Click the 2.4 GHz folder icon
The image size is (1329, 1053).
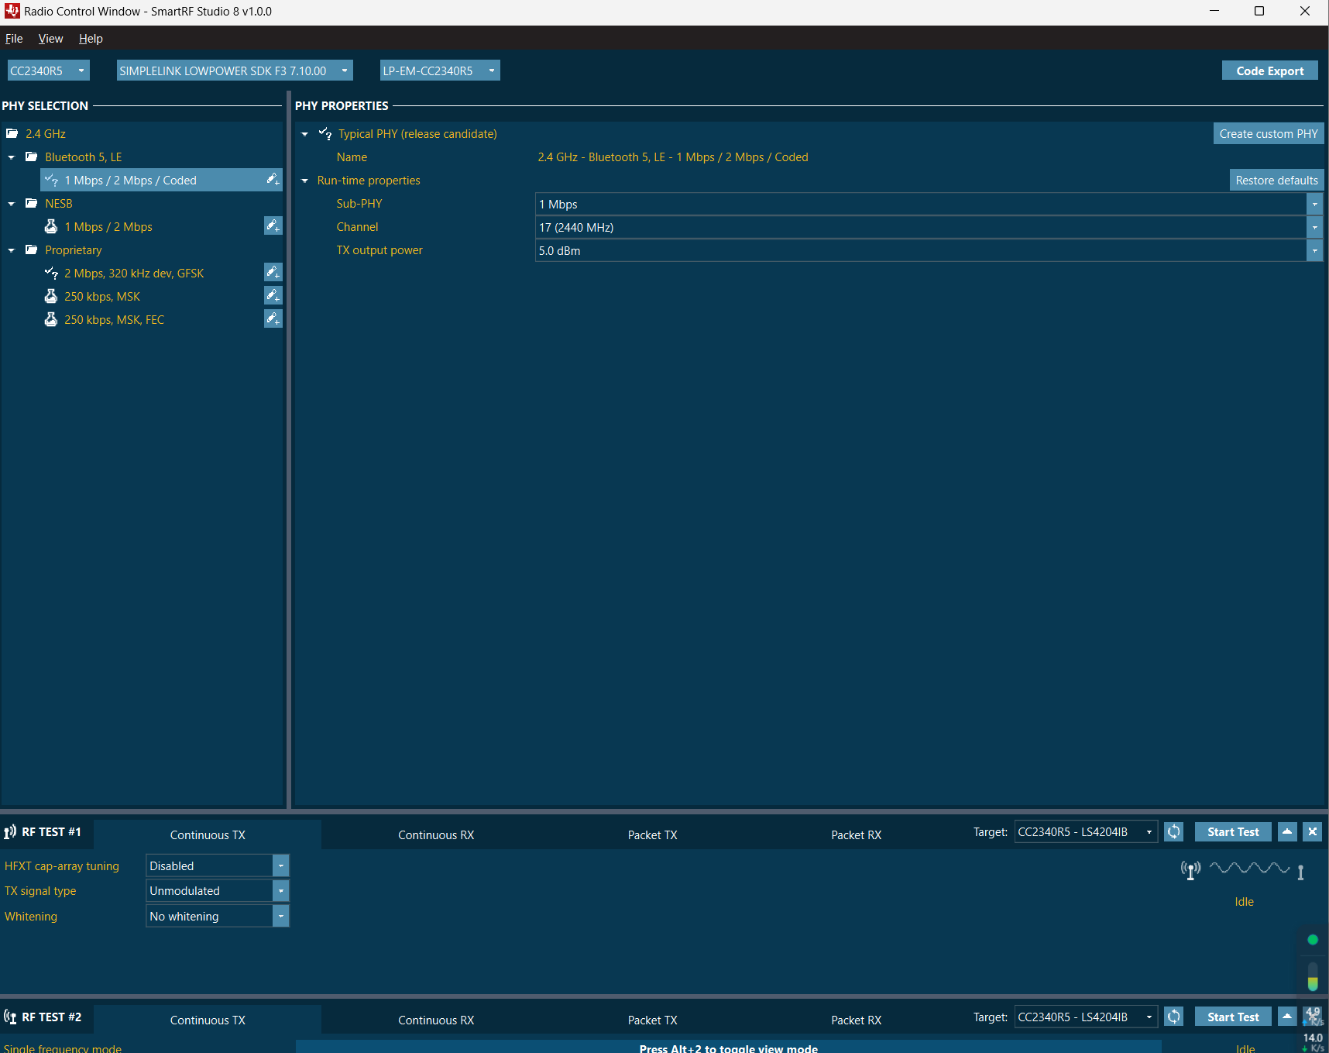(x=12, y=134)
